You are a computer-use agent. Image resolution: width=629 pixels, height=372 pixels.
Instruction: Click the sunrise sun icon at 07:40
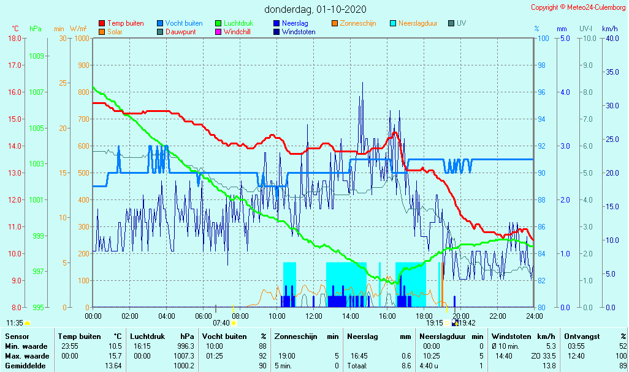[x=234, y=323]
